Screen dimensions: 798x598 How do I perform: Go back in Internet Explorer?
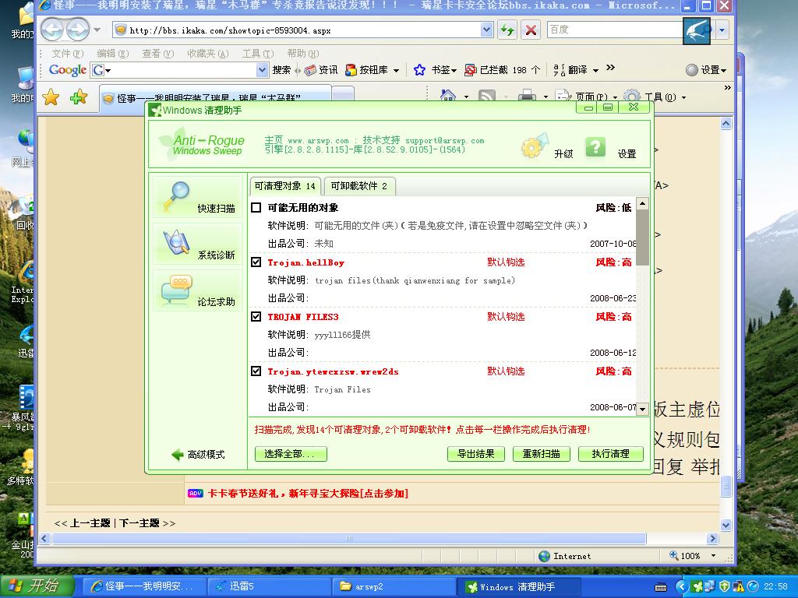[x=52, y=30]
